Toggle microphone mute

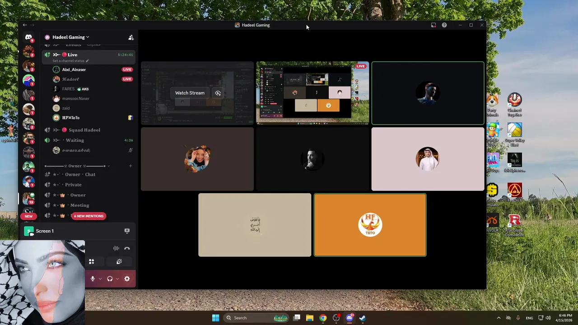click(x=93, y=279)
